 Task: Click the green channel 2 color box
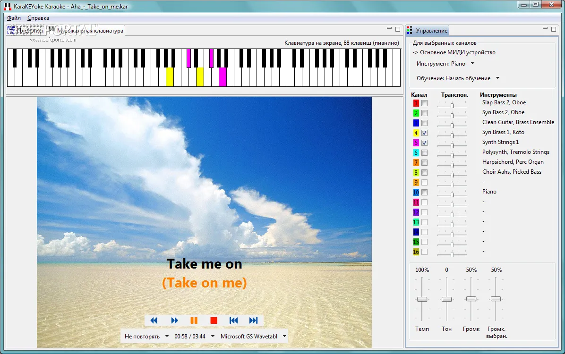416,113
